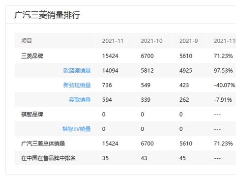The width and height of the screenshot is (236, 177).
Task: Select 4925 in 欧蓝德销量 row
Action: pos(186,71)
